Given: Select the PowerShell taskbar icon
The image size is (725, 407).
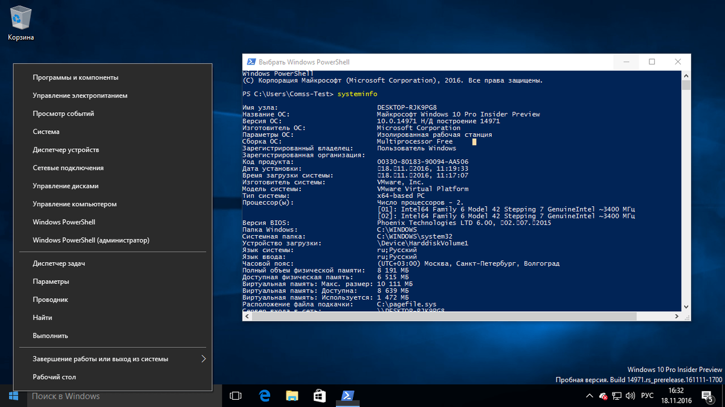Looking at the screenshot, I should pyautogui.click(x=347, y=396).
